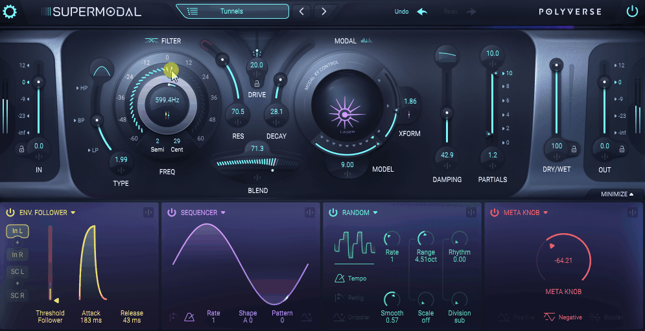Click the bars icon beside MODAL label
This screenshot has height=331, width=645.
point(366,41)
